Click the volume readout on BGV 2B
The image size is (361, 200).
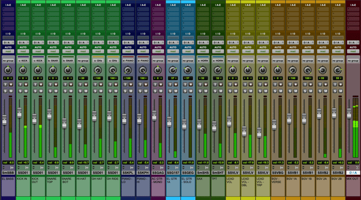coord(337,162)
